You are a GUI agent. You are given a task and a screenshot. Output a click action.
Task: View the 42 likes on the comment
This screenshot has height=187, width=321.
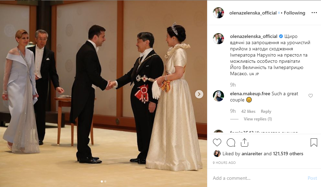point(248,111)
